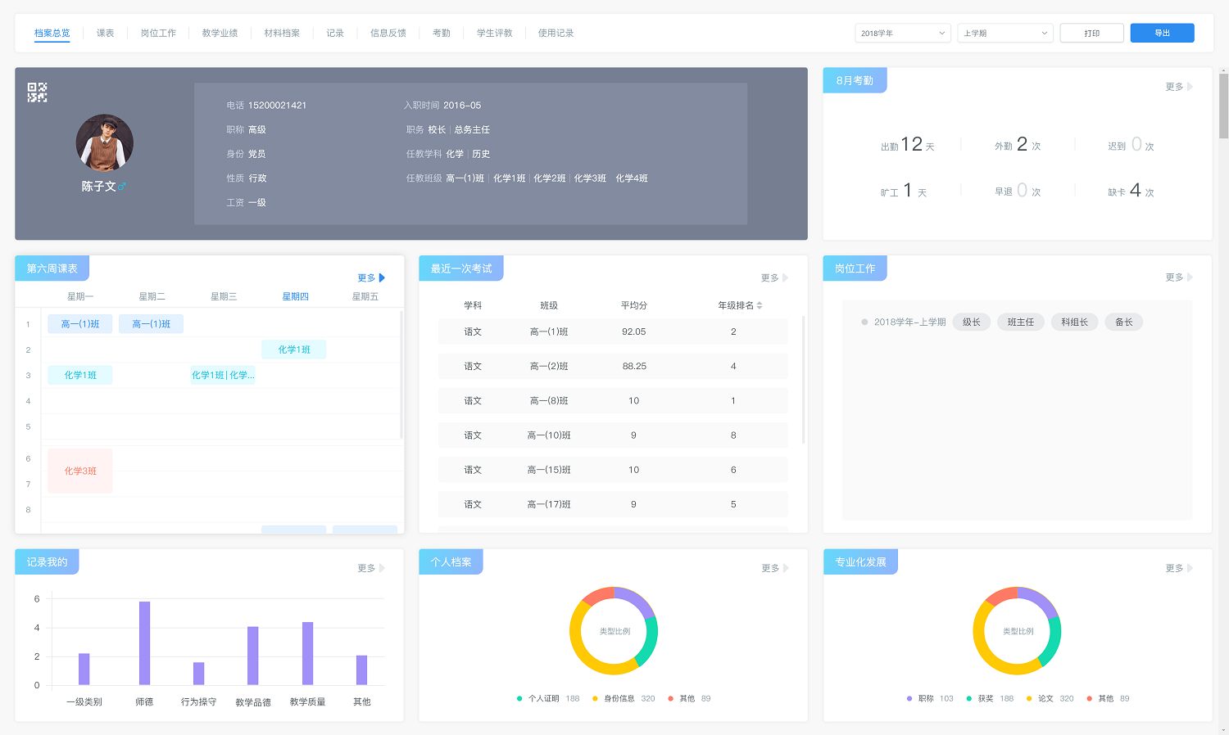Switch to the 学生评教 tab

tap(495, 34)
